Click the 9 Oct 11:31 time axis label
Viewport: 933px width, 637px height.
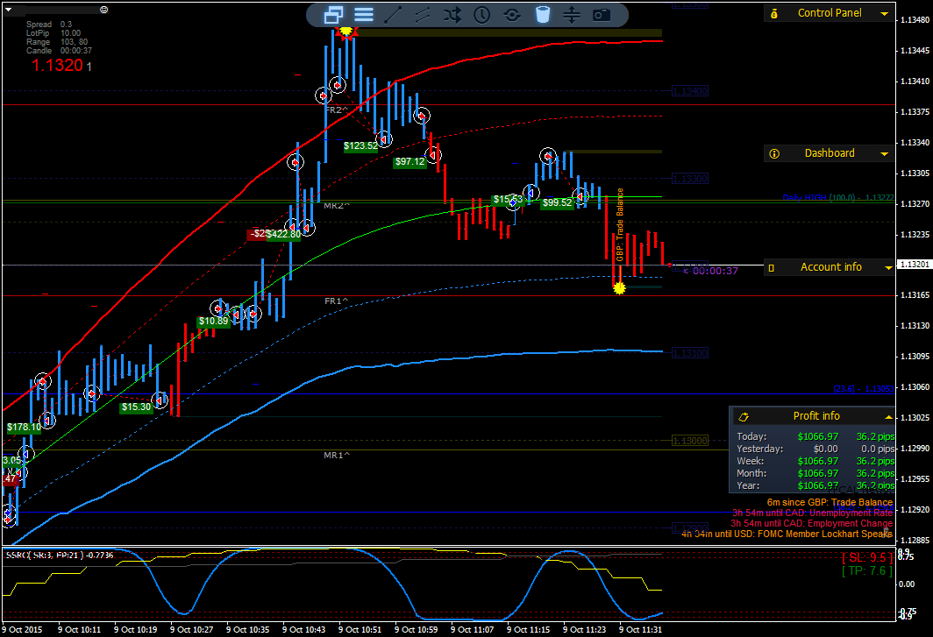pyautogui.click(x=640, y=629)
